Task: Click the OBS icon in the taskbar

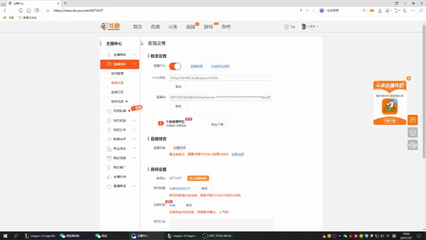Action: point(205,236)
